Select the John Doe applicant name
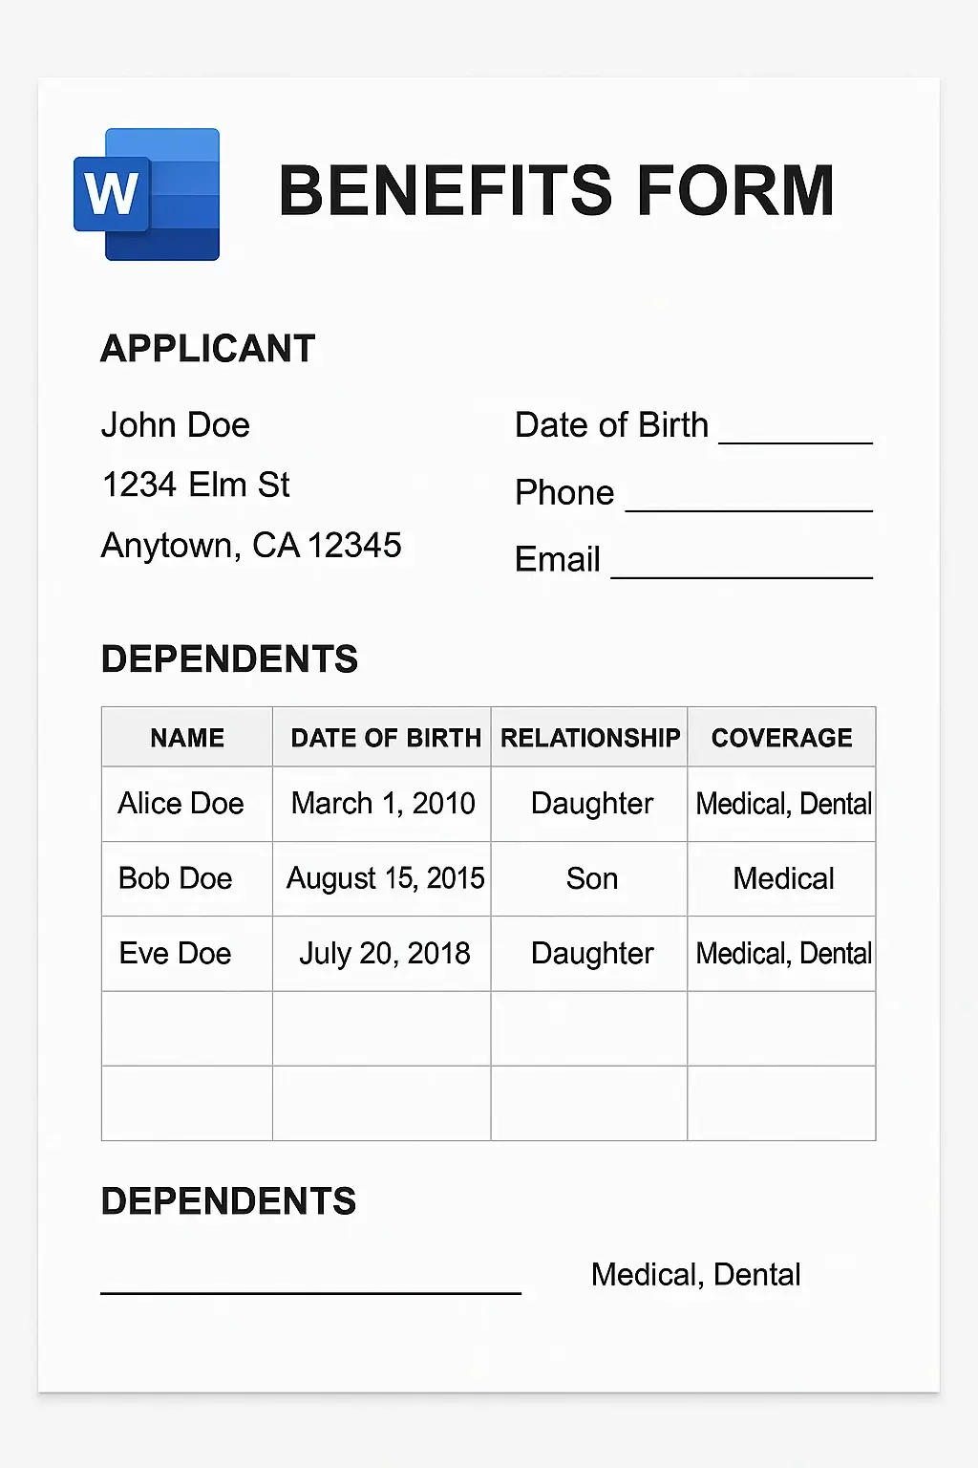The image size is (978, 1468). coord(176,425)
